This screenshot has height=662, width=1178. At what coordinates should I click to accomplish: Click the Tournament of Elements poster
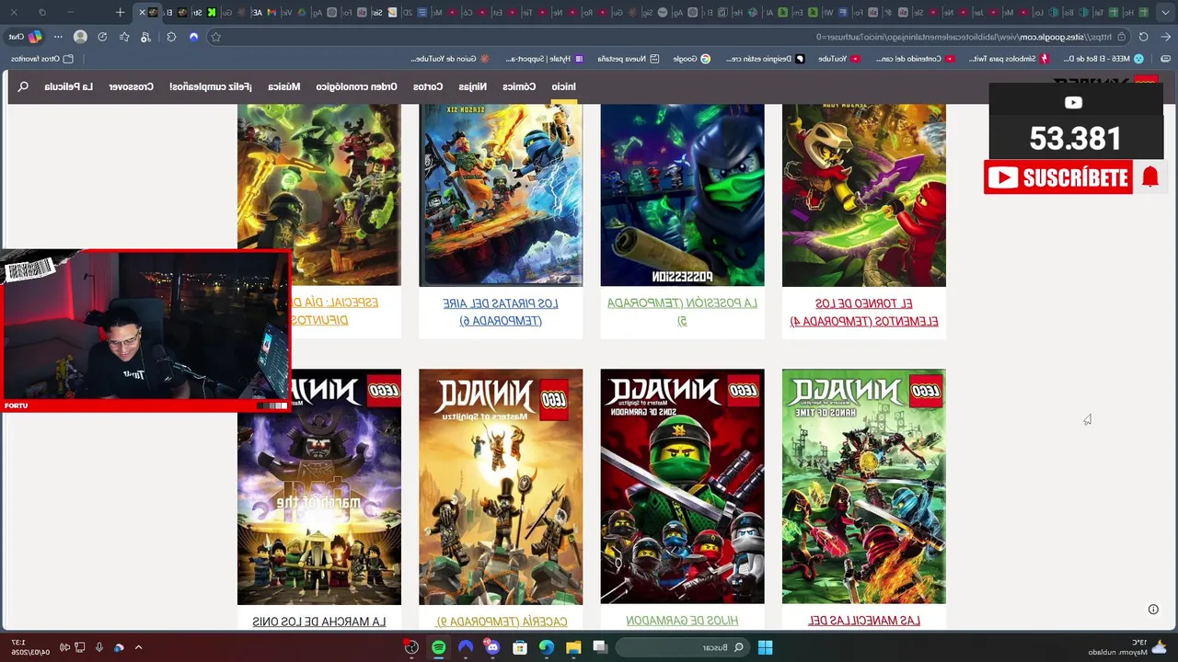(864, 195)
